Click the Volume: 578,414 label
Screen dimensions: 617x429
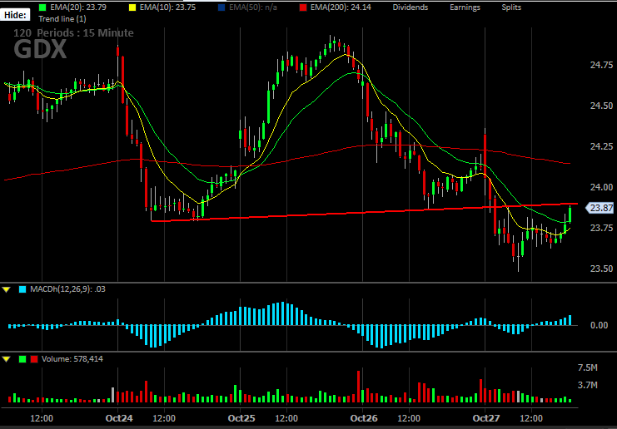pyautogui.click(x=72, y=358)
